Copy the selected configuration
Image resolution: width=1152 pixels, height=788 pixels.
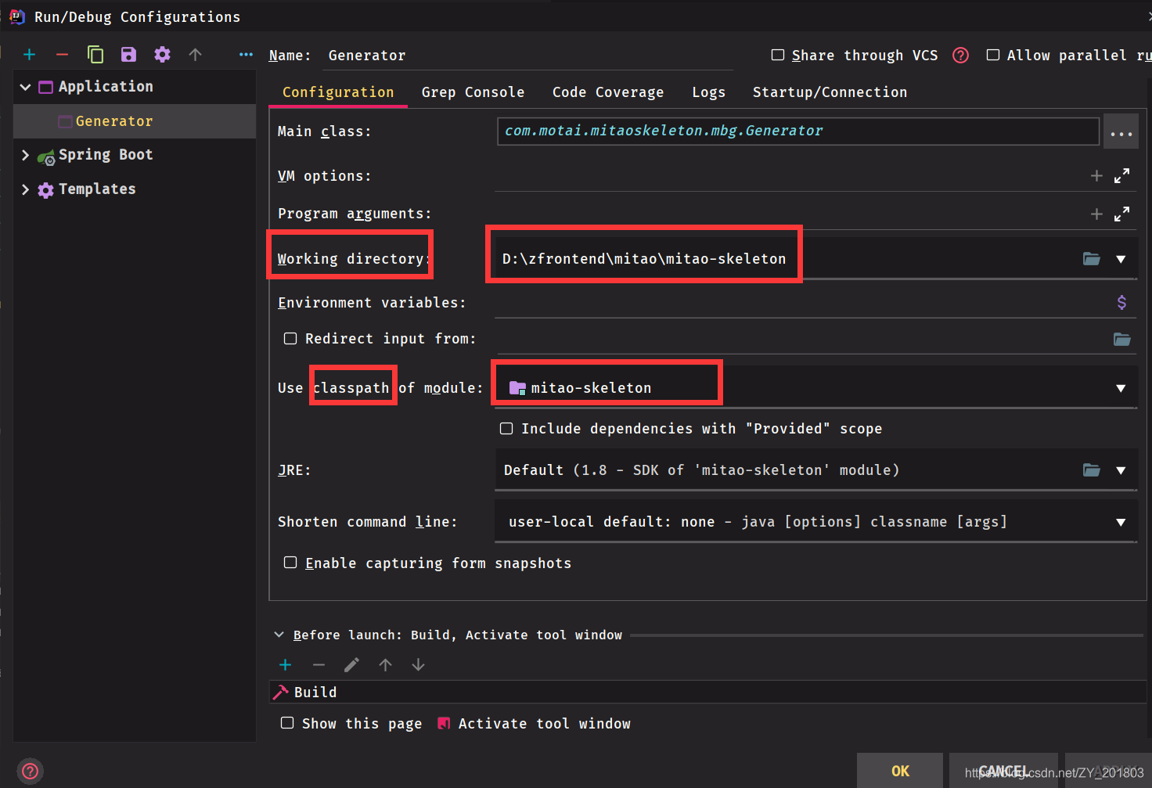tap(95, 55)
